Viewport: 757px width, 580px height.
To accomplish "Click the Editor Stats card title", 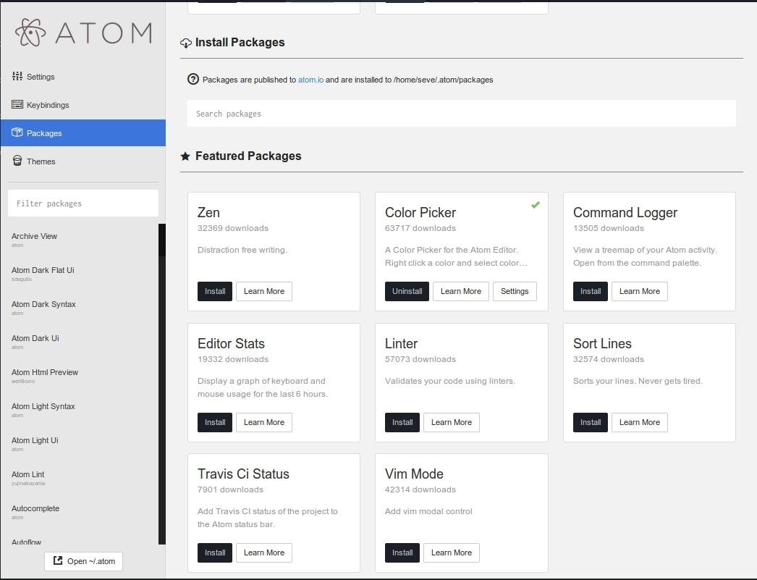I will pos(232,343).
